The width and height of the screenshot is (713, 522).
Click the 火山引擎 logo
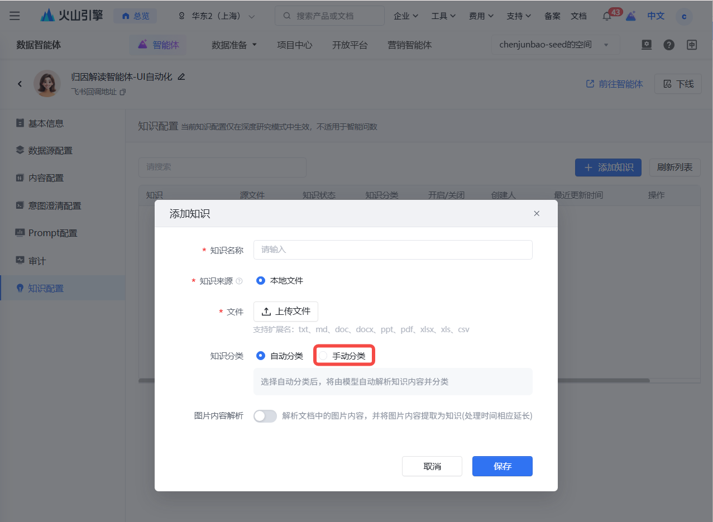pyautogui.click(x=72, y=16)
